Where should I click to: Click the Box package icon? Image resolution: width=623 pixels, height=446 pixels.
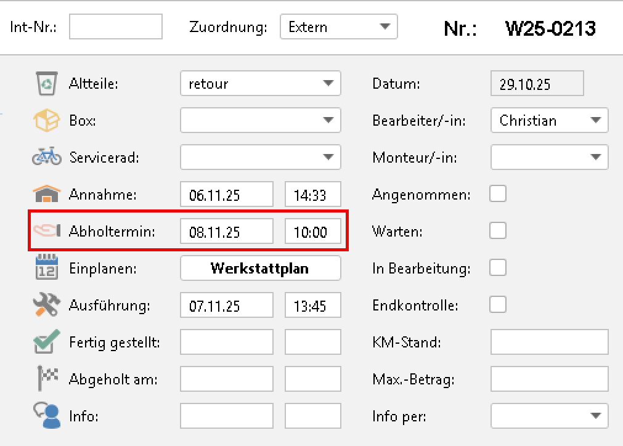pos(46,121)
